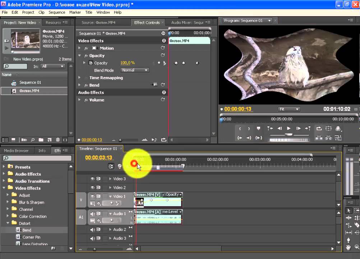Mute Audio 3 track output
The height and width of the screenshot is (259, 360).
[x=92, y=238]
